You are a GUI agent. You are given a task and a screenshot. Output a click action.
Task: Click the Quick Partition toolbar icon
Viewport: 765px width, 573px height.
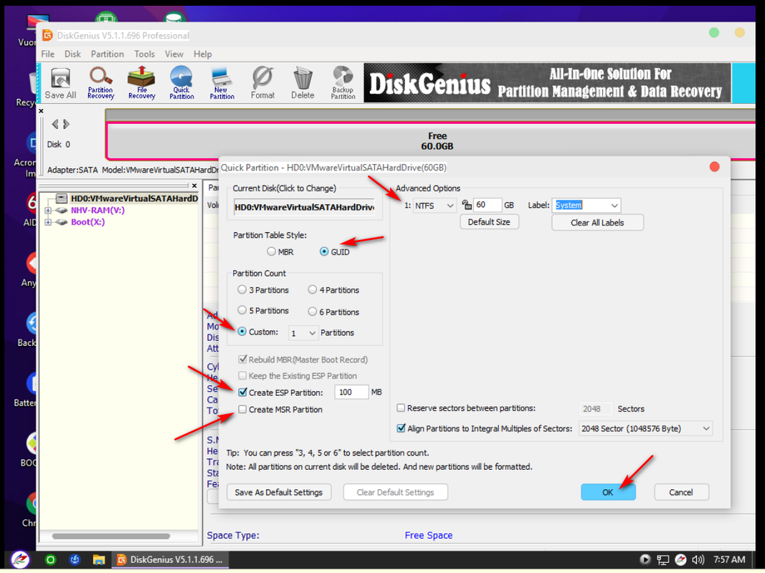[181, 83]
